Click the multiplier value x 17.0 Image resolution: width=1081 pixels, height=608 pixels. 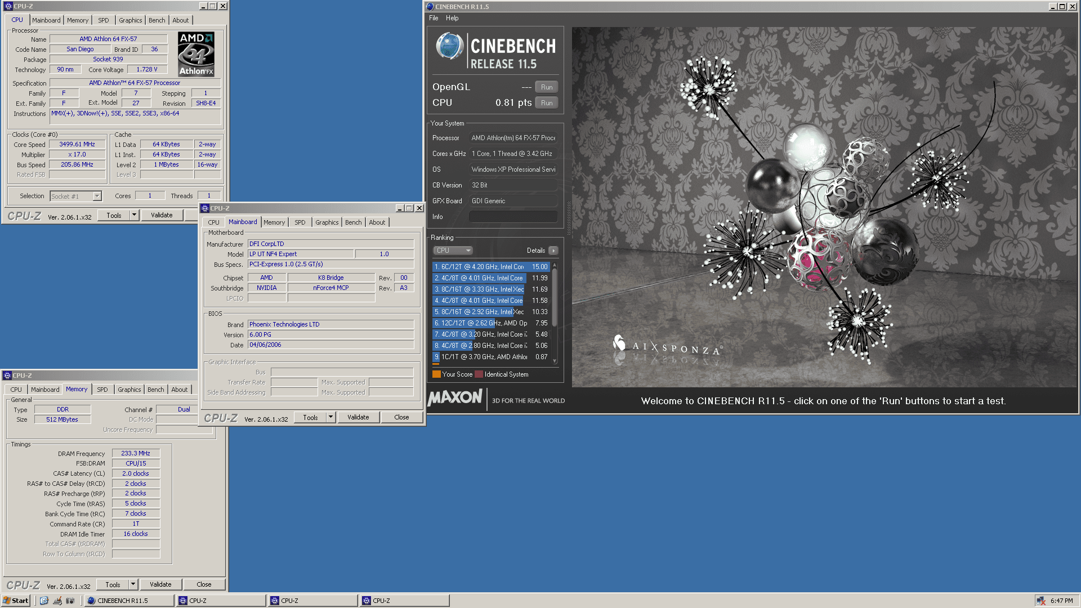(x=77, y=154)
